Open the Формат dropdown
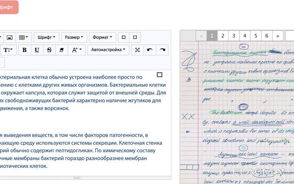The height and width of the screenshot is (184, 294). (102, 37)
